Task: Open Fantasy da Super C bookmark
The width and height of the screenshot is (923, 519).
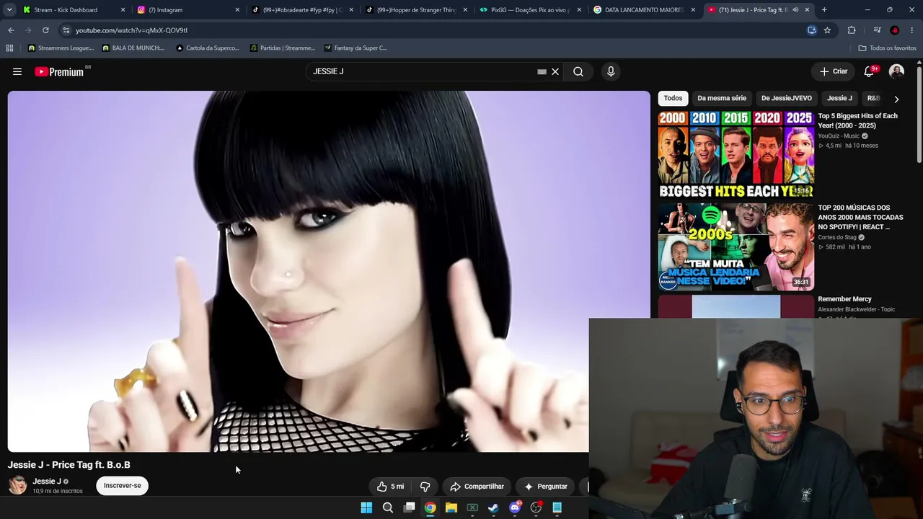Action: tap(355, 48)
